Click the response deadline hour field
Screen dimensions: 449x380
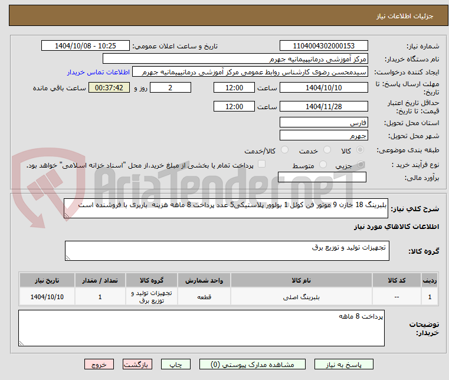(x=234, y=88)
